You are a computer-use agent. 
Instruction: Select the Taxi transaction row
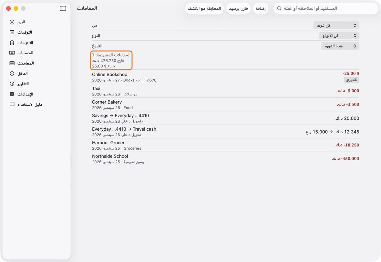pyautogui.click(x=225, y=91)
